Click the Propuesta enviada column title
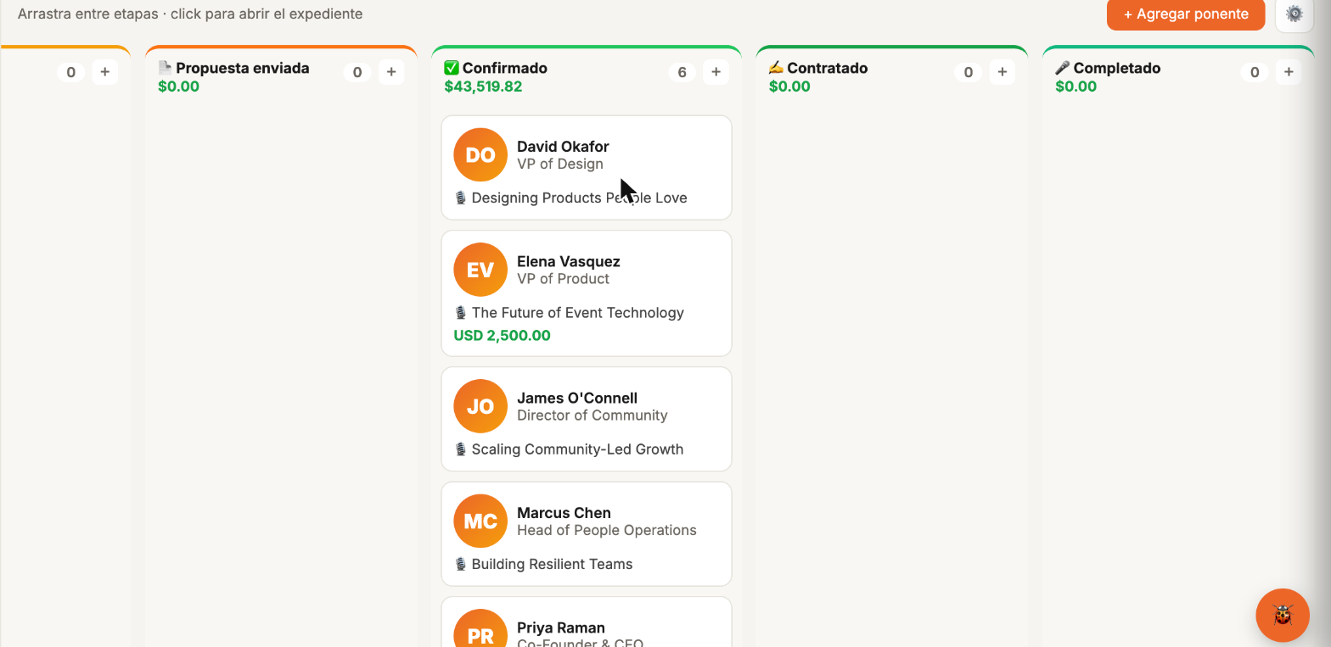This screenshot has height=647, width=1331. 243,68
